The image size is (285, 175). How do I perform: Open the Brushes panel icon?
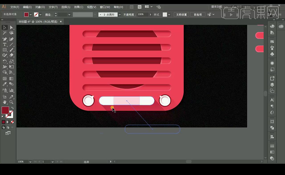click(x=272, y=48)
